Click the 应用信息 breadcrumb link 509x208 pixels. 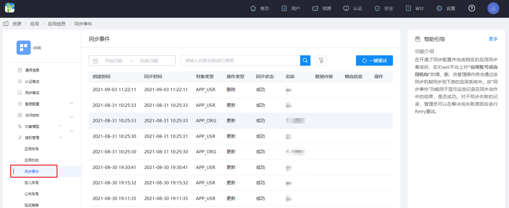click(57, 24)
